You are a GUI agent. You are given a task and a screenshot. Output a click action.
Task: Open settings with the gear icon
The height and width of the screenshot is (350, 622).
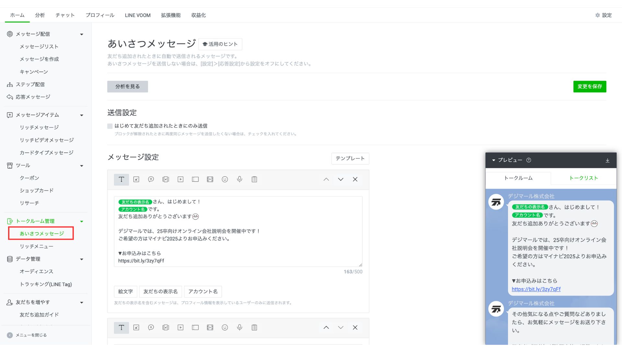pos(598,15)
